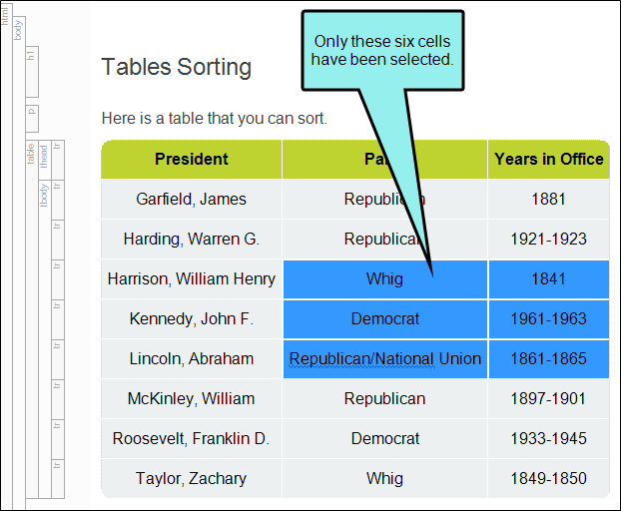
Task: Click the p tag structure bar
Action: 32,119
